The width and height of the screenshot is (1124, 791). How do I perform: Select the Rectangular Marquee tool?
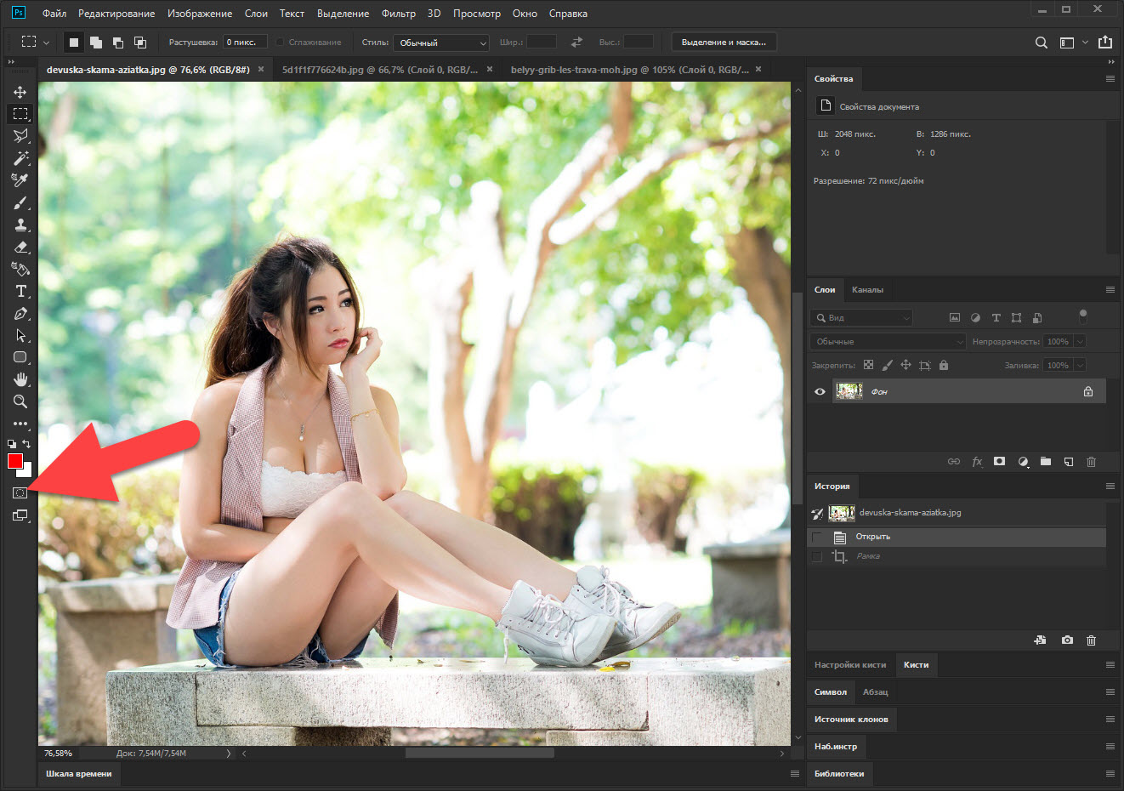coord(20,114)
